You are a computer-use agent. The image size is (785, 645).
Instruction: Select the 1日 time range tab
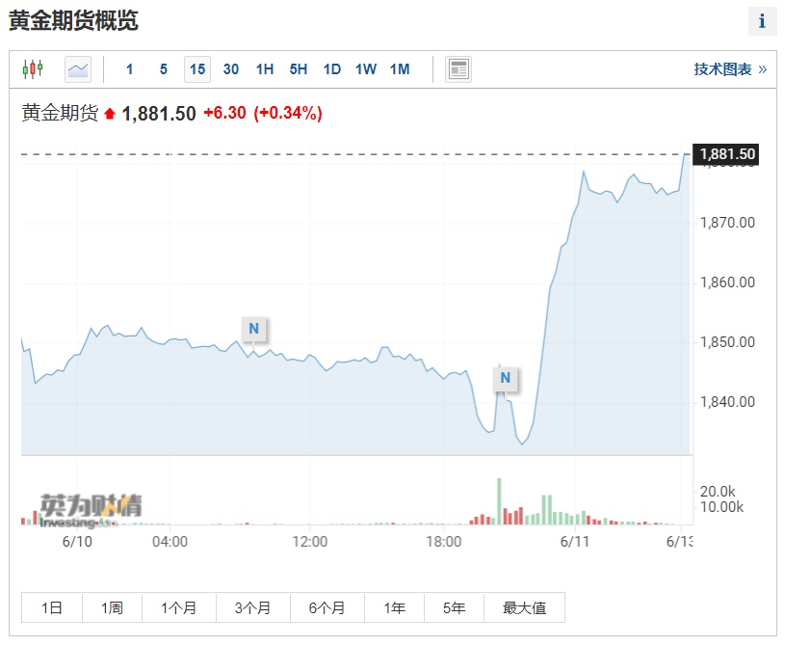click(x=52, y=607)
